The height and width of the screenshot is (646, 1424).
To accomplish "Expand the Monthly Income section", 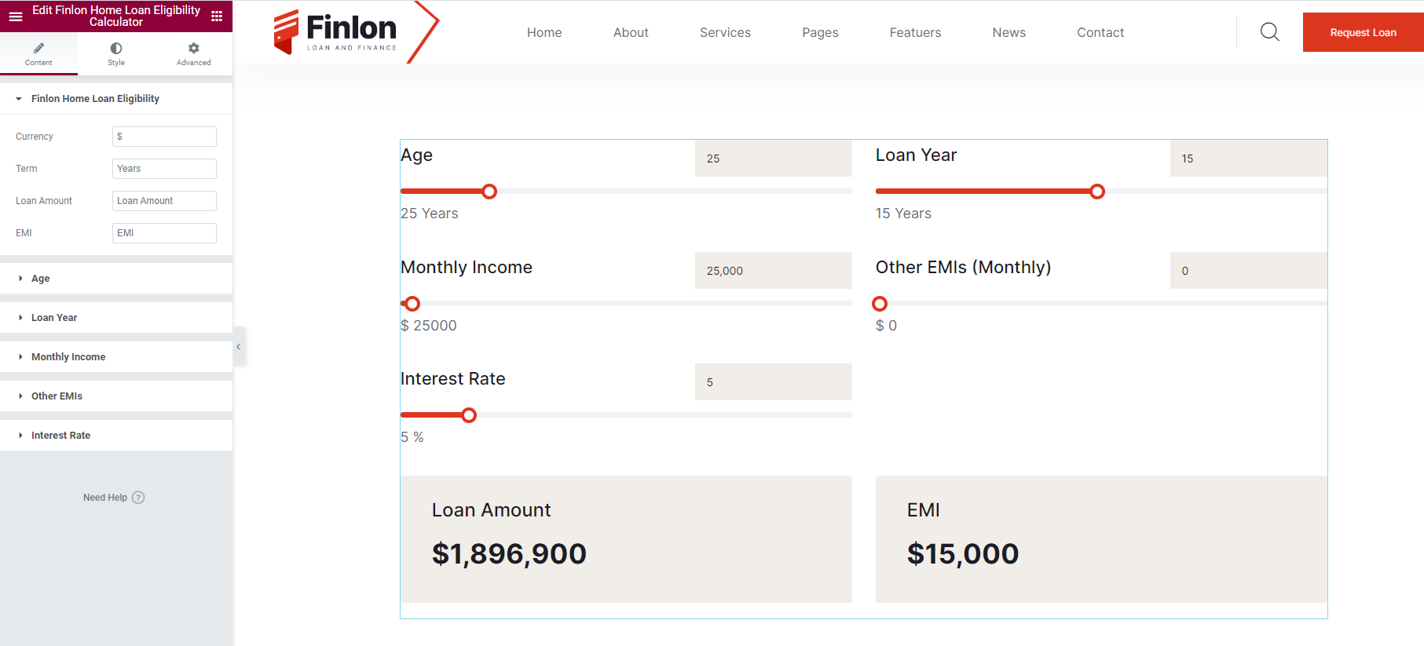I will pyautogui.click(x=68, y=357).
